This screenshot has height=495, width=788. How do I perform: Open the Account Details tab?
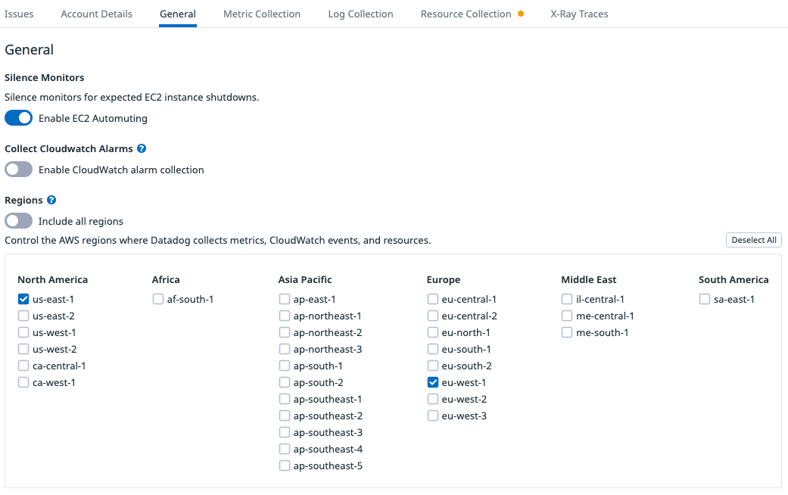pyautogui.click(x=96, y=14)
